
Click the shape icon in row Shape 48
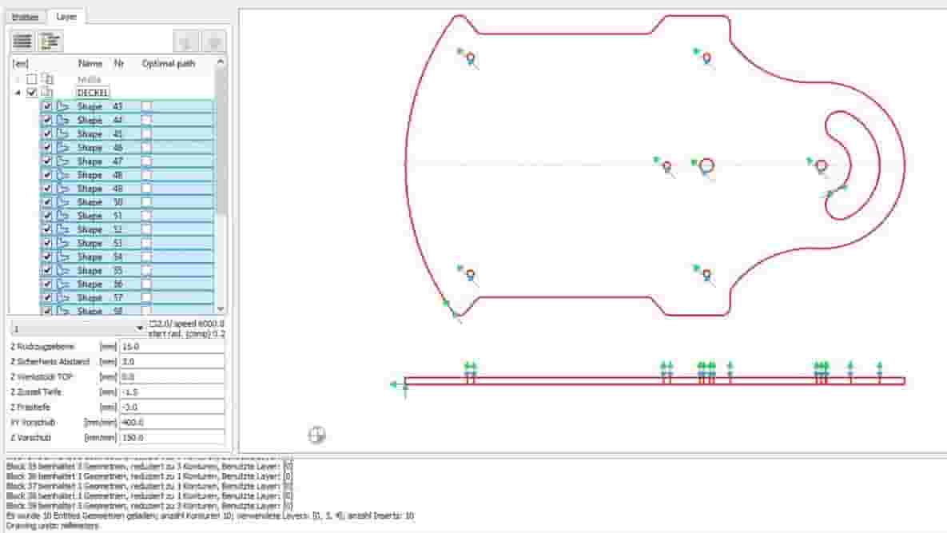tap(63, 175)
